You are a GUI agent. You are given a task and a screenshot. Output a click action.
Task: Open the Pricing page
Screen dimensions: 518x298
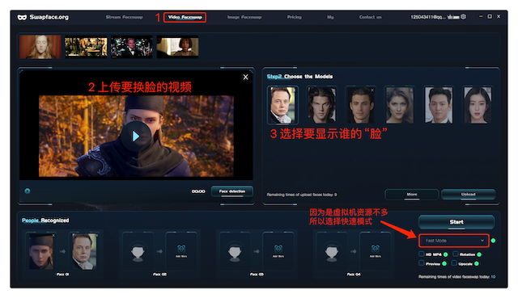pos(294,17)
